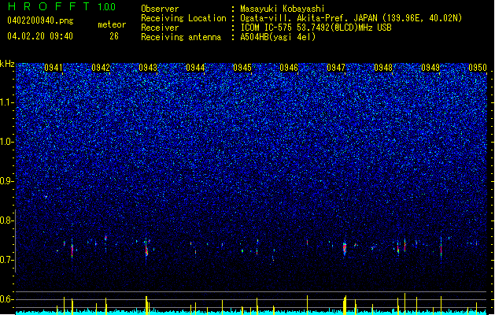This screenshot has height=315, width=495.
Task: Click the 1.1 kHz axis label
Action: point(7,102)
